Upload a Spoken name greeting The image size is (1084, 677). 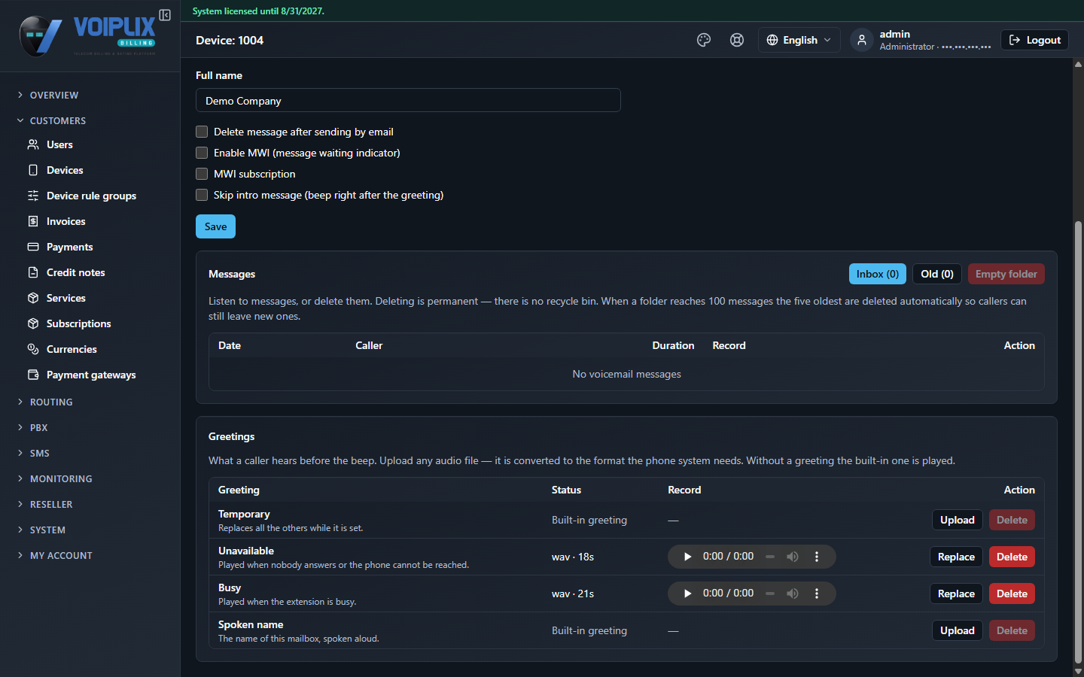958,630
